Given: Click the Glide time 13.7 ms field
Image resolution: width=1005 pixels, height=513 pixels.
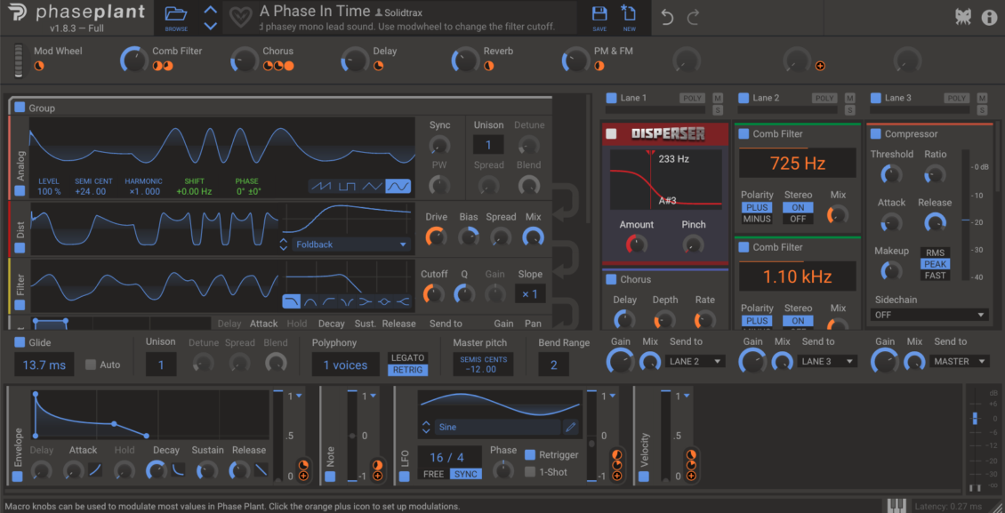Looking at the screenshot, I should [44, 365].
